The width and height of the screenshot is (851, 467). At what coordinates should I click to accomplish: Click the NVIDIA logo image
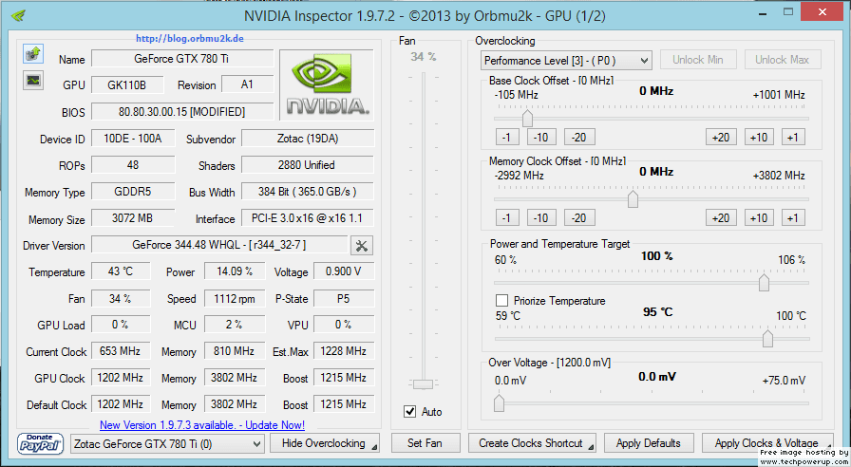(x=327, y=85)
